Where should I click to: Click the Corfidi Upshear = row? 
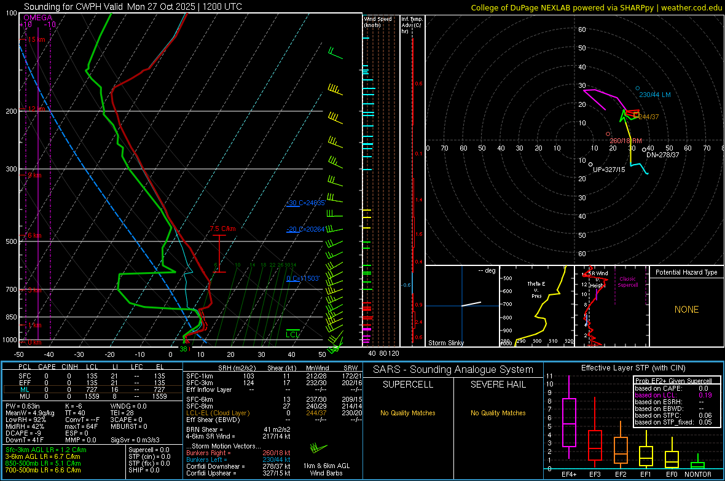[238, 472]
